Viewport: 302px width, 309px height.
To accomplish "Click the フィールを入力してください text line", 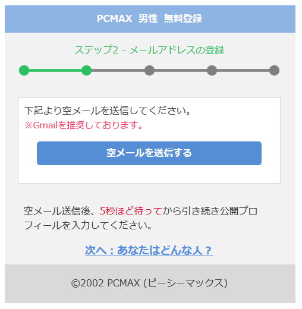I will [x=88, y=225].
